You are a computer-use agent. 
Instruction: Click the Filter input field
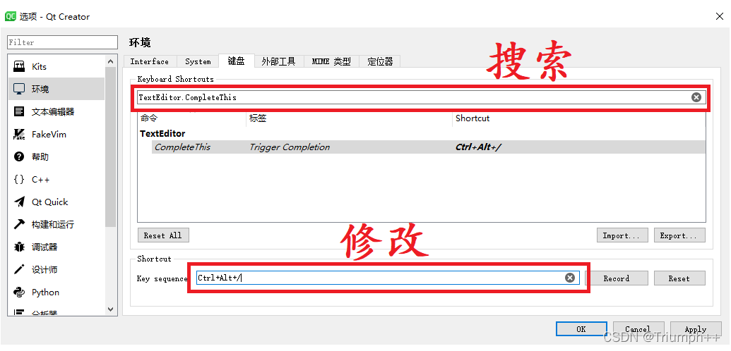[x=62, y=42]
